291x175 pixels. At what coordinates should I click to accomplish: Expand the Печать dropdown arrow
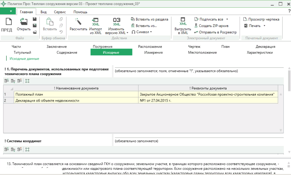[264, 26]
